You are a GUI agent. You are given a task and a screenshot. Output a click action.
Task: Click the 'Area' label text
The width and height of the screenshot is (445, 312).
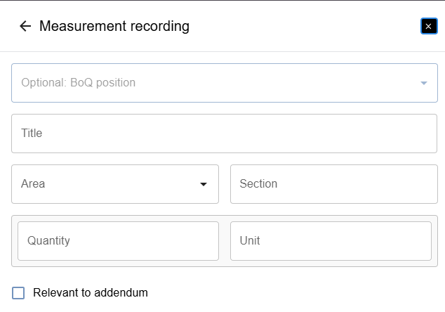point(33,184)
